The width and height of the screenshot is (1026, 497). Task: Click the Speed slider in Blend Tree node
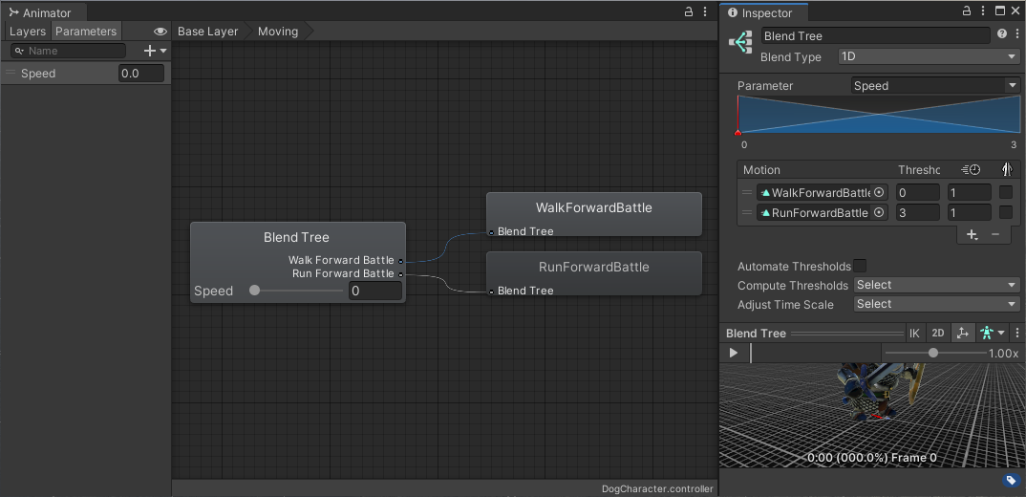tap(296, 291)
